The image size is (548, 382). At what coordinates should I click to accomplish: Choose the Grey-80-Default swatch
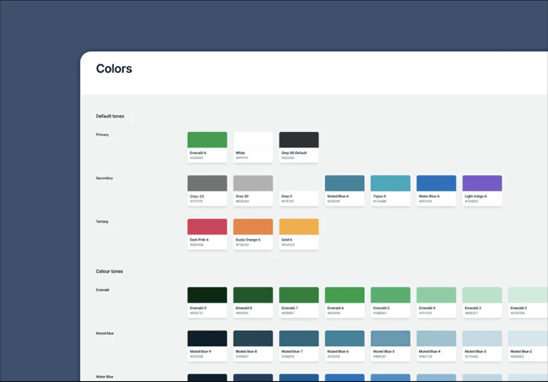(299, 147)
